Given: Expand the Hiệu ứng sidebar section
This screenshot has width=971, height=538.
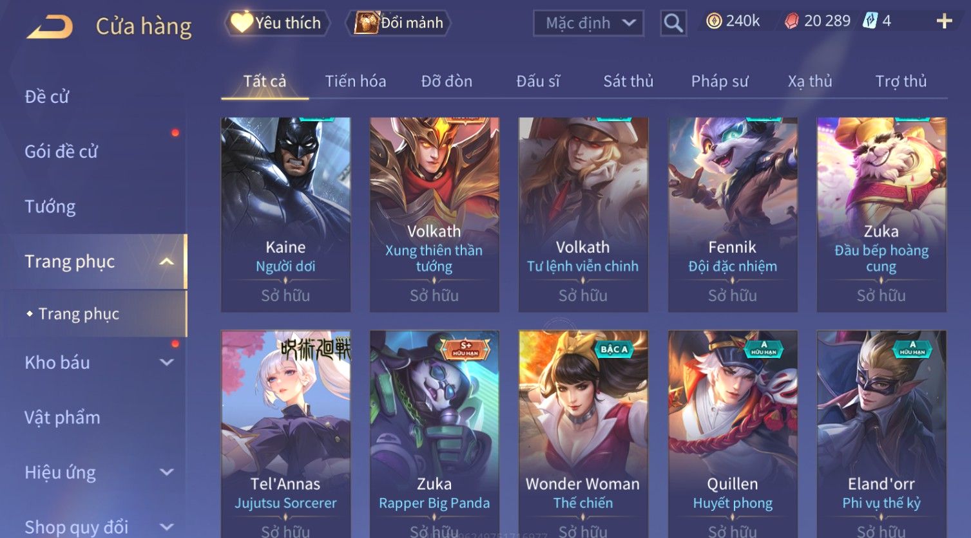Looking at the screenshot, I should [x=166, y=472].
